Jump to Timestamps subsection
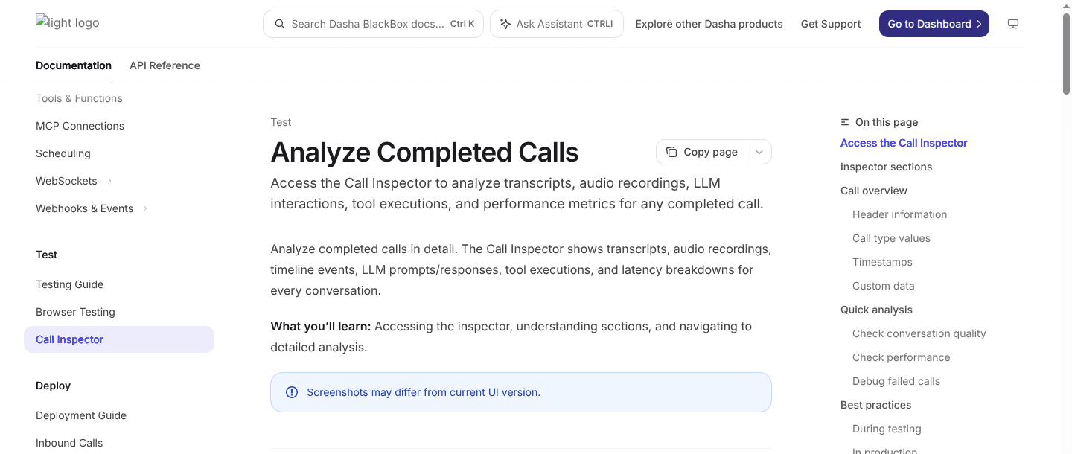This screenshot has height=454, width=1072. click(882, 262)
